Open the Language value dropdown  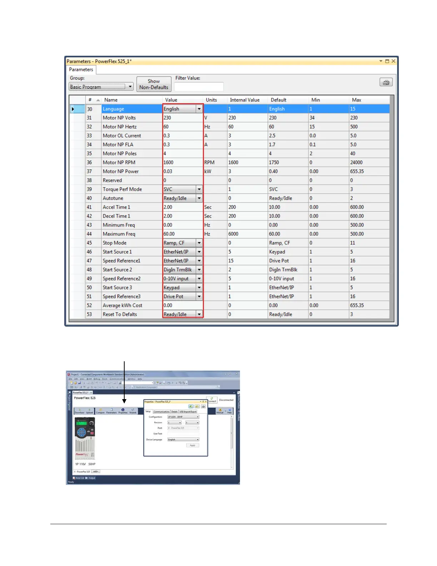[x=199, y=109]
